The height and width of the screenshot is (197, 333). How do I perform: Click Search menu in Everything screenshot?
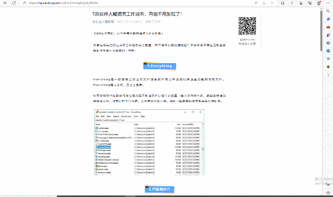pyautogui.click(x=116, y=116)
